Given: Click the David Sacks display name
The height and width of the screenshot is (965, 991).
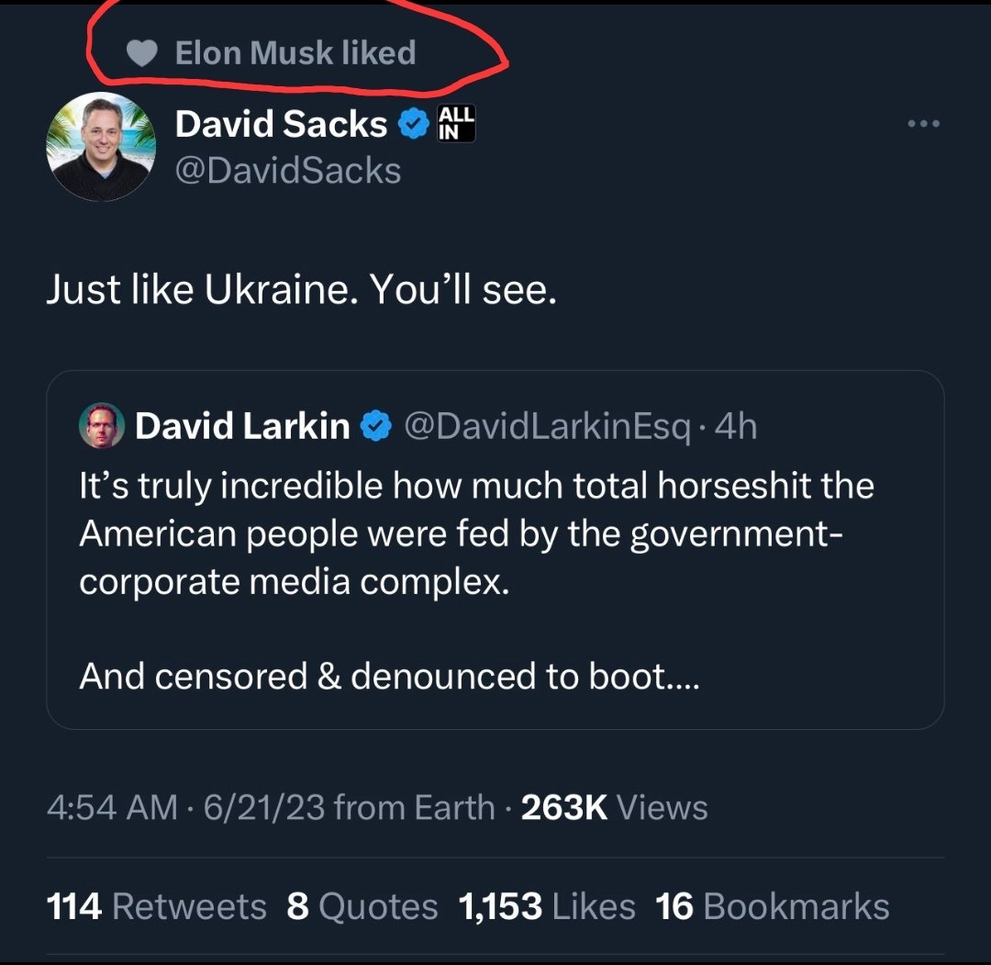Looking at the screenshot, I should (x=281, y=124).
